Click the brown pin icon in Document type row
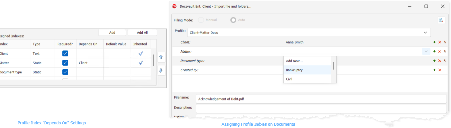The image size is (451, 128). click(x=445, y=61)
